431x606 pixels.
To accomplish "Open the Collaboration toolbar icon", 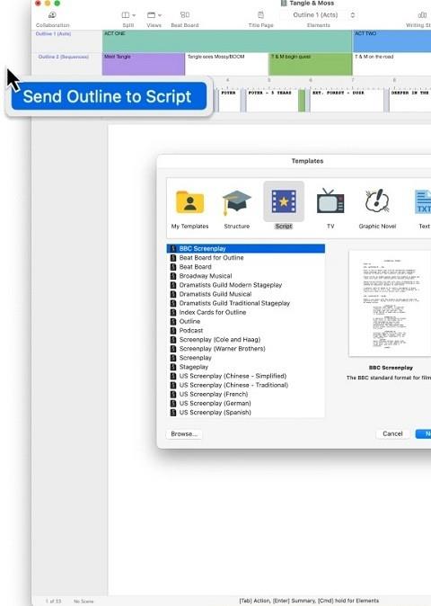I will coord(52,15).
